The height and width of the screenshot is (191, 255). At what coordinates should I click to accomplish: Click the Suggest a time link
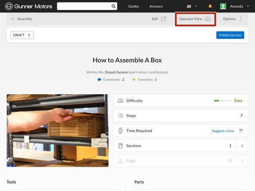coord(223,131)
